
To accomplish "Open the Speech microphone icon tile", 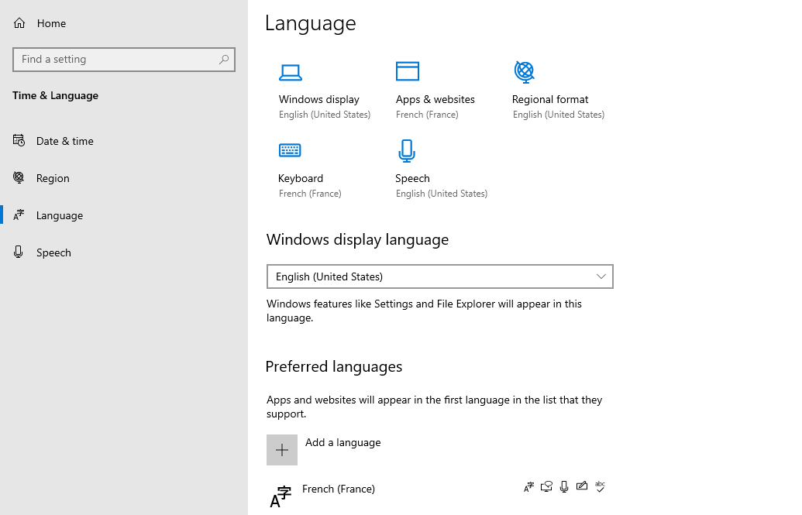I will pyautogui.click(x=407, y=151).
